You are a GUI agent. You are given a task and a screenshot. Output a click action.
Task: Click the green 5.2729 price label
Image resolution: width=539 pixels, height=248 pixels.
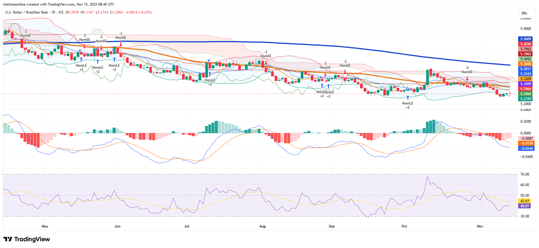click(x=525, y=99)
